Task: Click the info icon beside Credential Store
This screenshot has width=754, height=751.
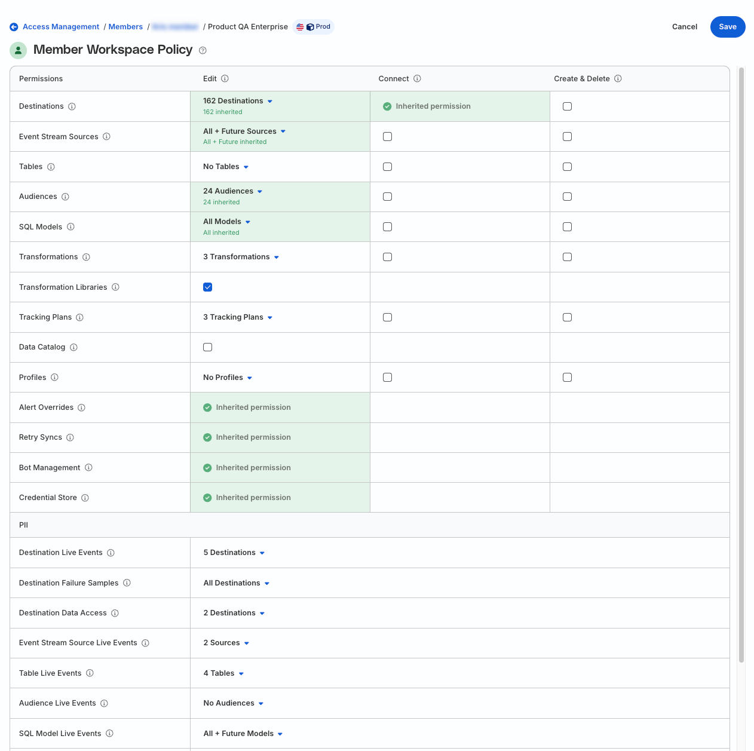Action: pyautogui.click(x=85, y=498)
